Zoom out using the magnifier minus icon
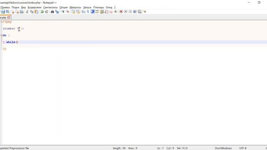This screenshot has height=150, width=267. click(x=67, y=12)
